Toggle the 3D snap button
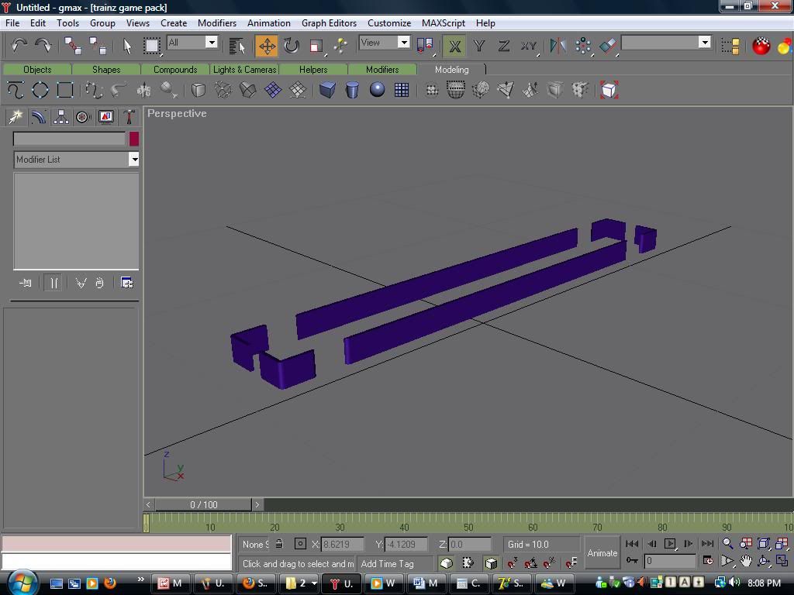794x595 pixels. [x=512, y=562]
